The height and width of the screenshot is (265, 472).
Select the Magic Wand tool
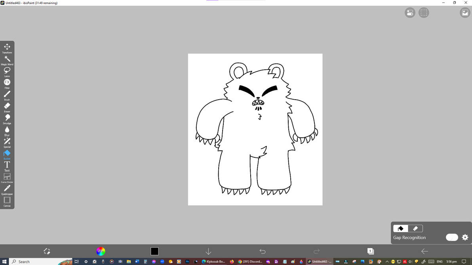click(x=7, y=59)
